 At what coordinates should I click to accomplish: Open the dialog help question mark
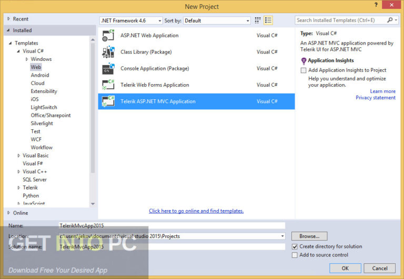pos(376,5)
